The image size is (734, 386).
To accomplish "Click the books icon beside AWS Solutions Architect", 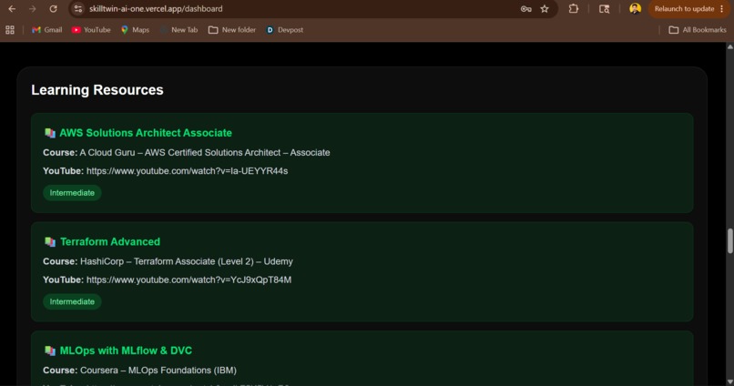I will pos(49,133).
